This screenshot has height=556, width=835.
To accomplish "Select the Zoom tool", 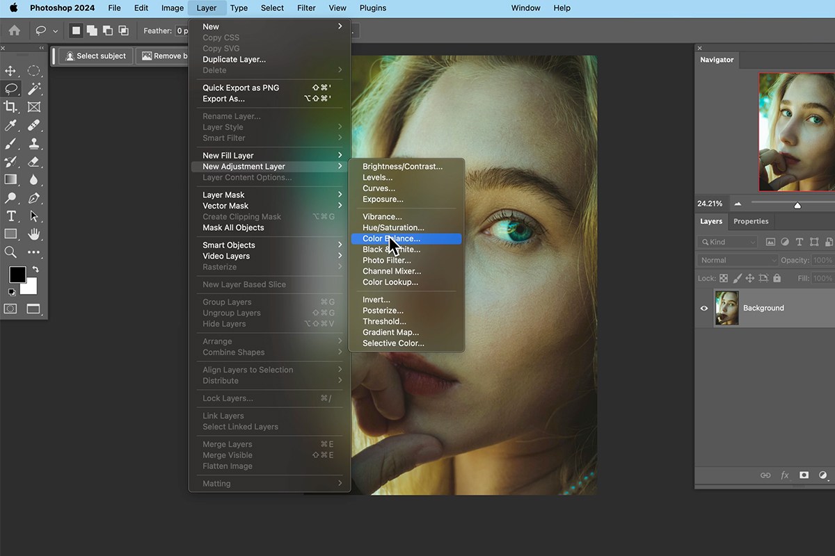I will [10, 252].
